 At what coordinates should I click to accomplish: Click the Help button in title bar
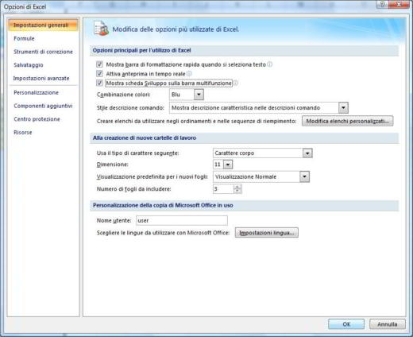tap(382, 4)
